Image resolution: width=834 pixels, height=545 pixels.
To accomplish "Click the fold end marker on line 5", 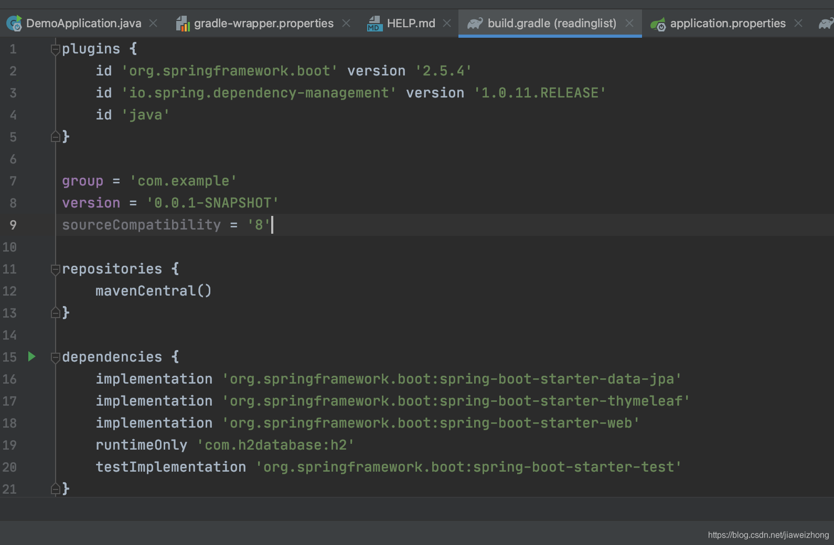I will [55, 137].
